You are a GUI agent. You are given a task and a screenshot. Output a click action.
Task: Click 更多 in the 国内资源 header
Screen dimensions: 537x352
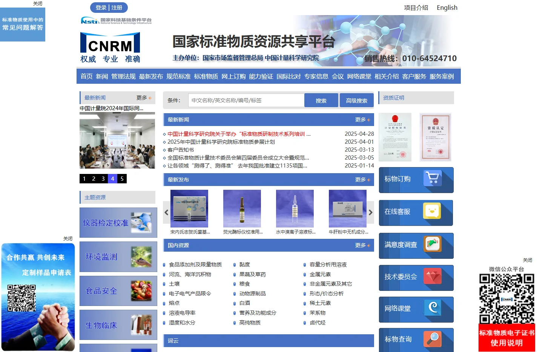362,245
